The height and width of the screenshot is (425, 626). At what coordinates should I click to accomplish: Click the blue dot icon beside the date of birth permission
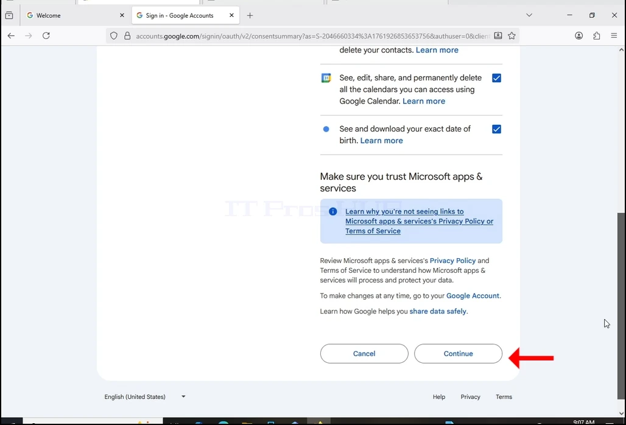[326, 129]
